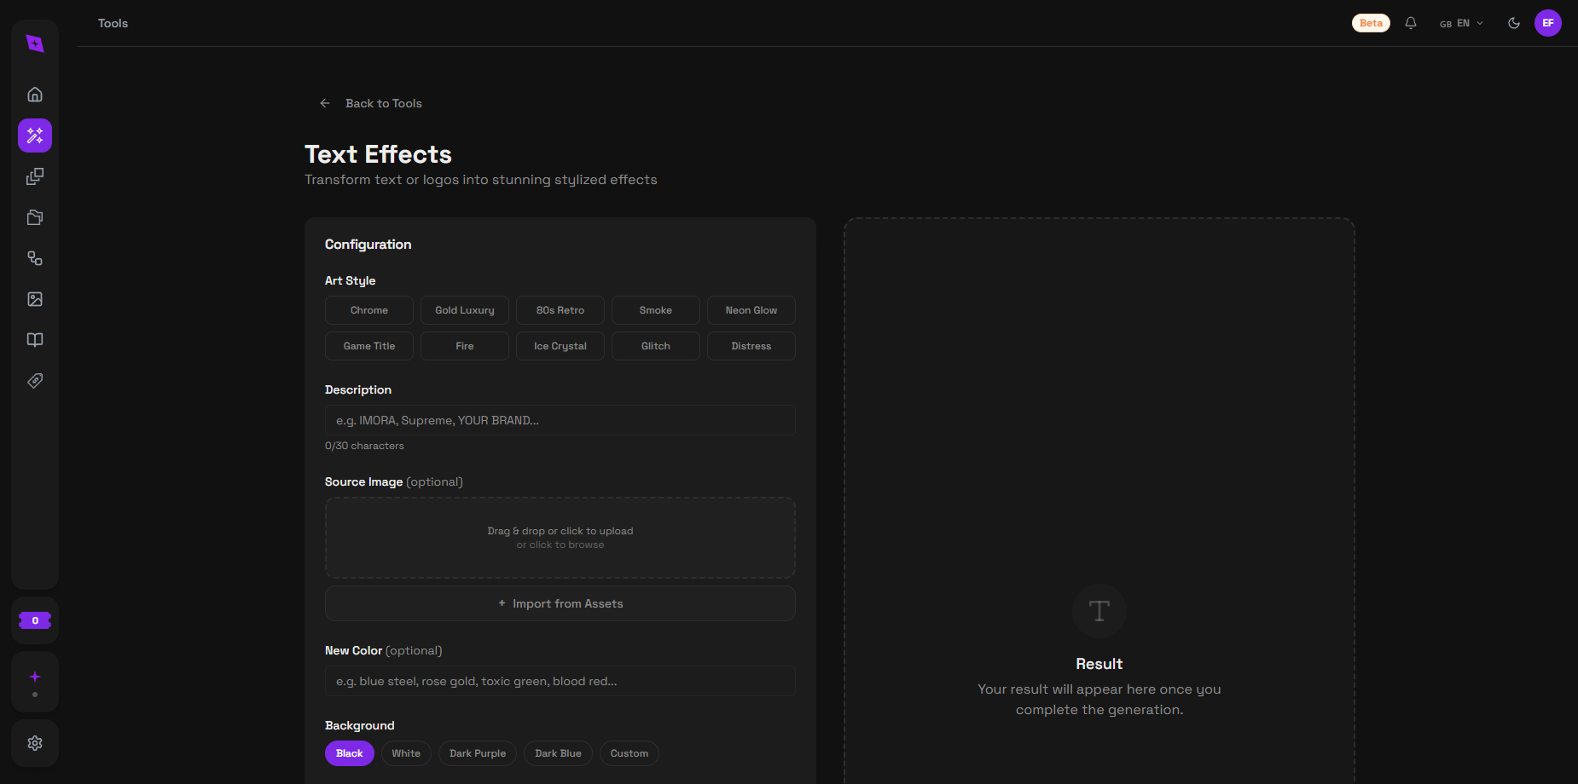
Task: Open the app logo in sidebar
Action: 35,43
